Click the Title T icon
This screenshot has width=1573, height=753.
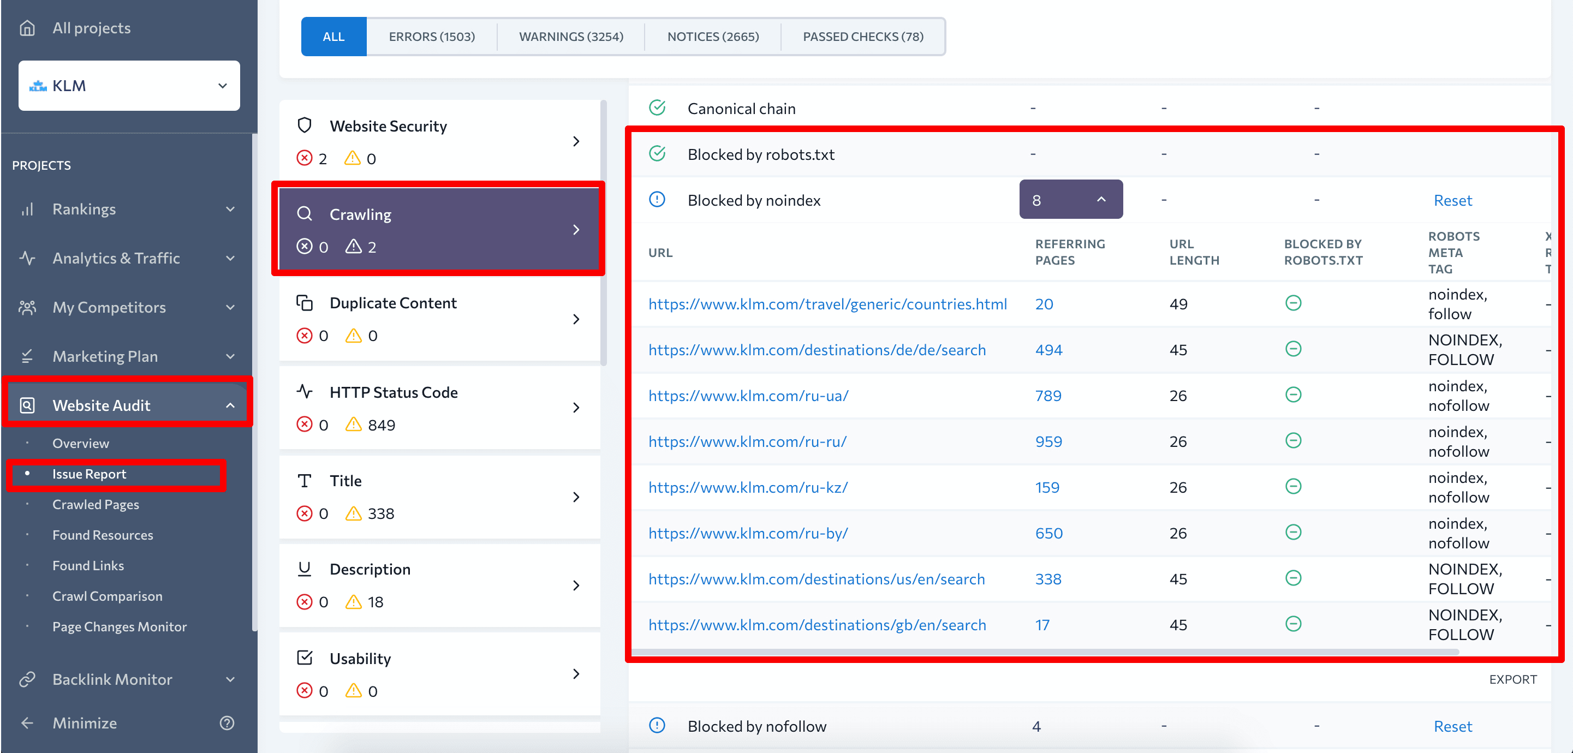click(304, 481)
